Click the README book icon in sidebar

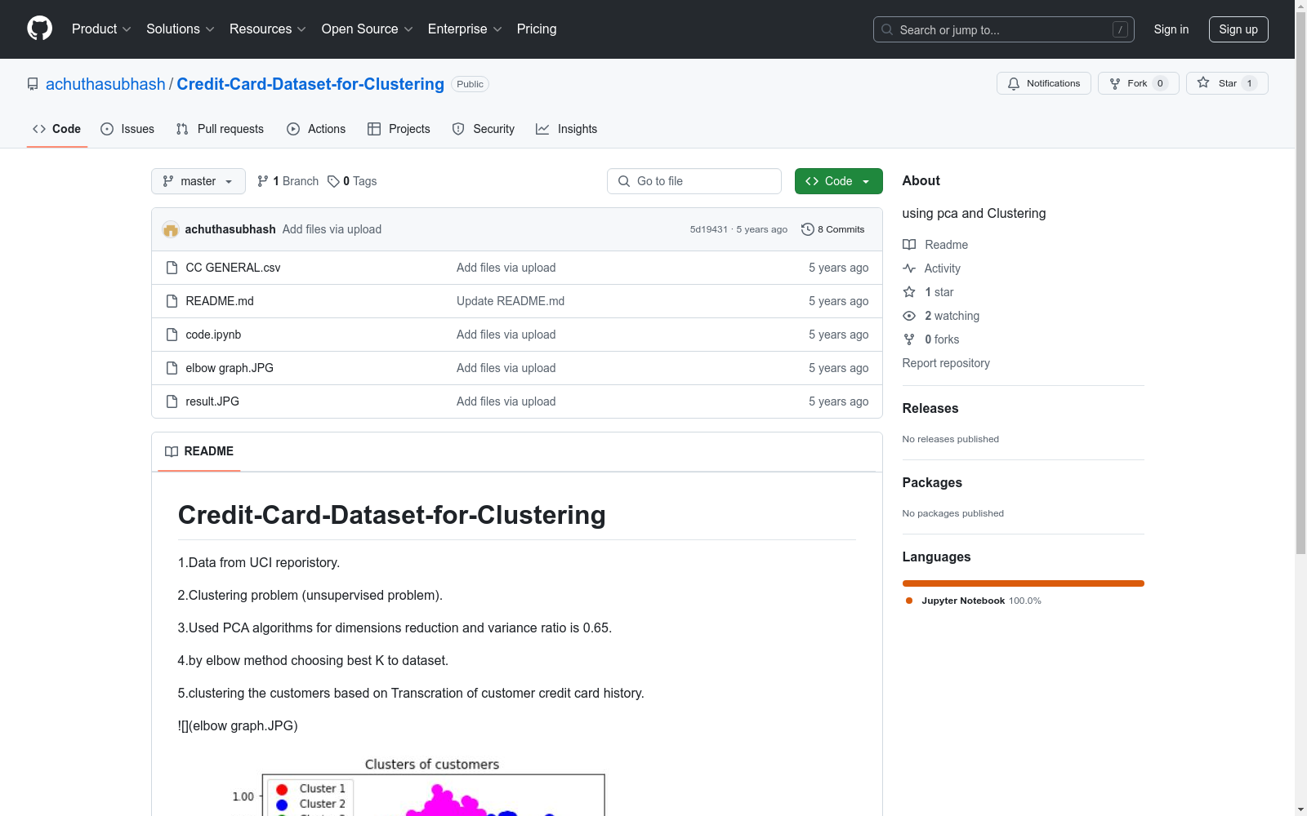(x=908, y=244)
